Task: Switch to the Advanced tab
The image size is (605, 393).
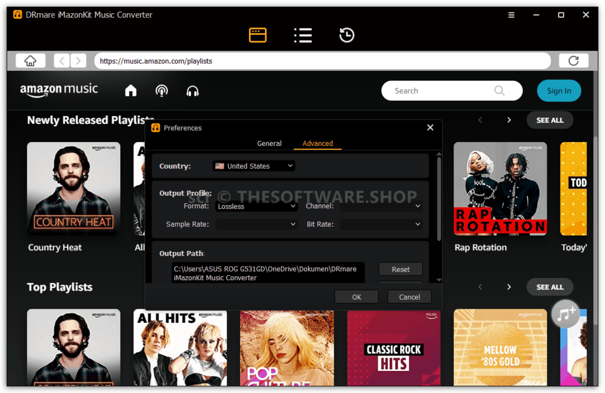Action: 318,143
